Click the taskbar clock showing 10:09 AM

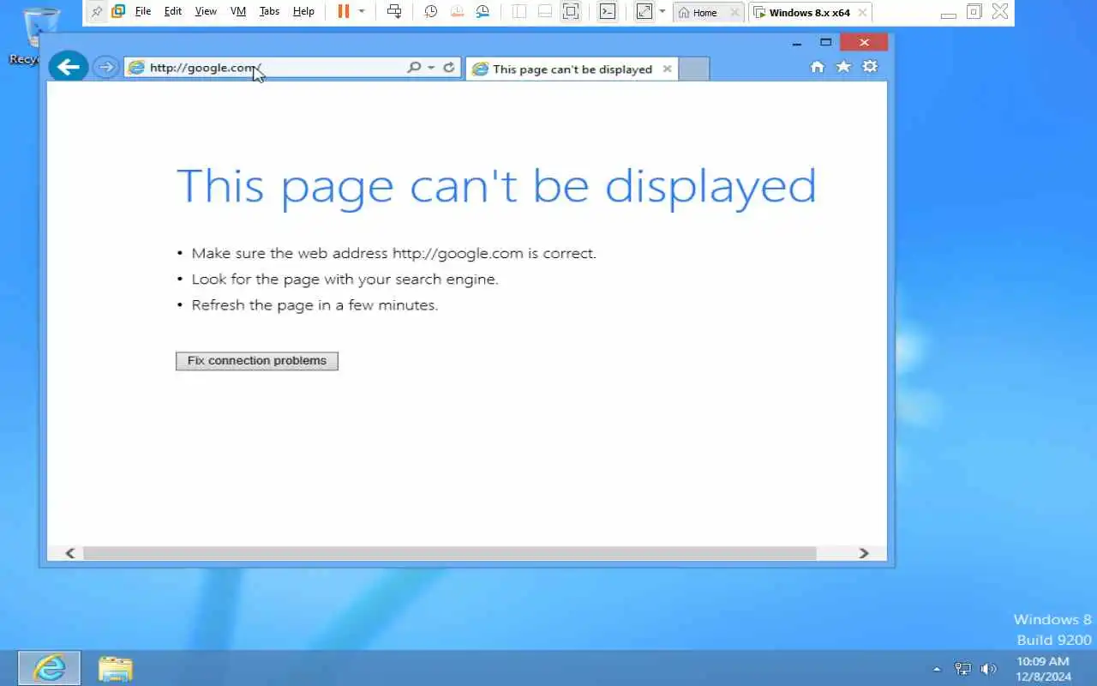click(1044, 669)
